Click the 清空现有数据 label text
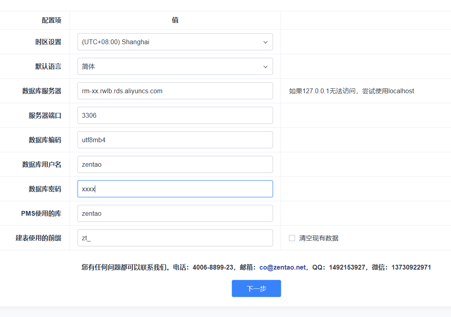 [x=319, y=238]
